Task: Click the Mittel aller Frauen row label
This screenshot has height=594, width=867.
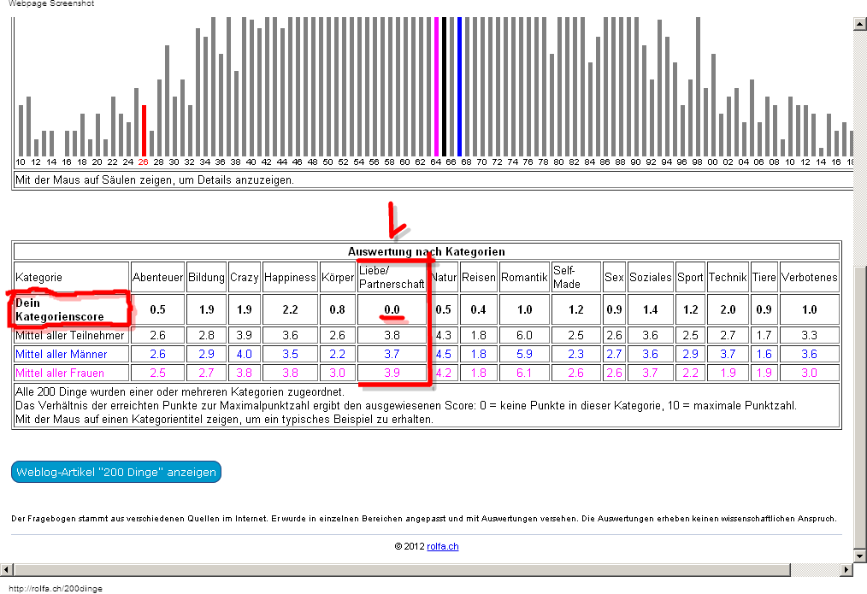Action: click(x=71, y=373)
